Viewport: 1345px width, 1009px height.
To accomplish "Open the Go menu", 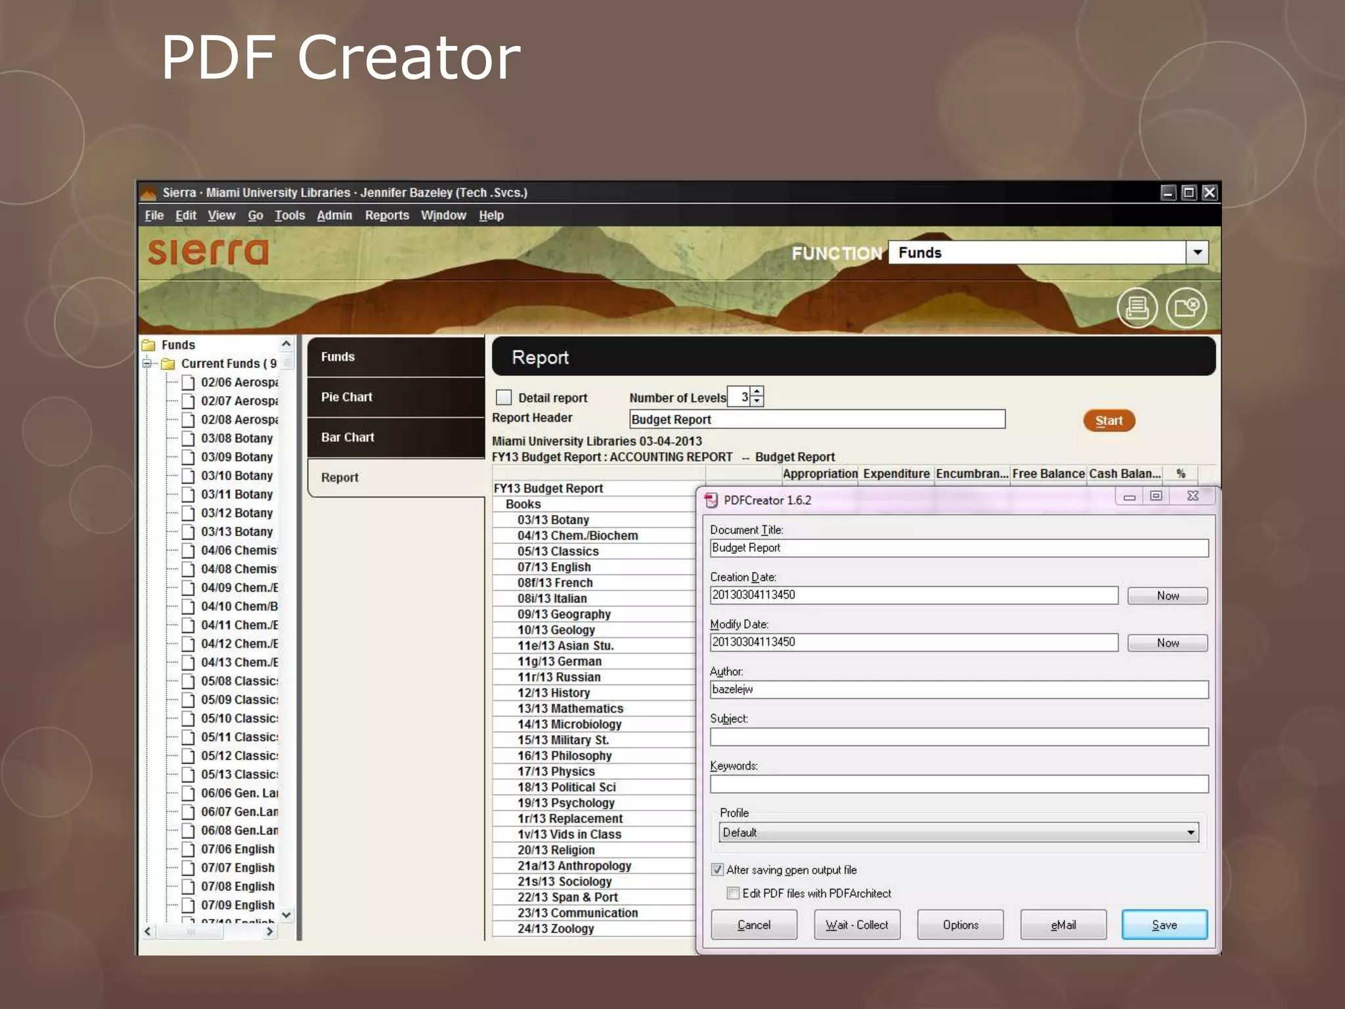I will coord(255,215).
